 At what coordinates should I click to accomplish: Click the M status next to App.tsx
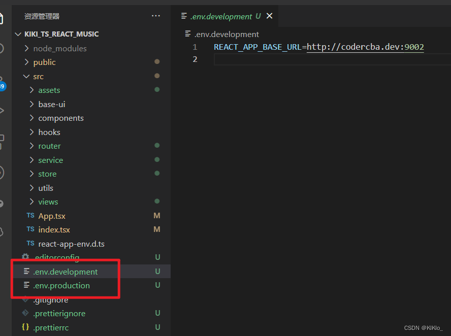pos(157,216)
